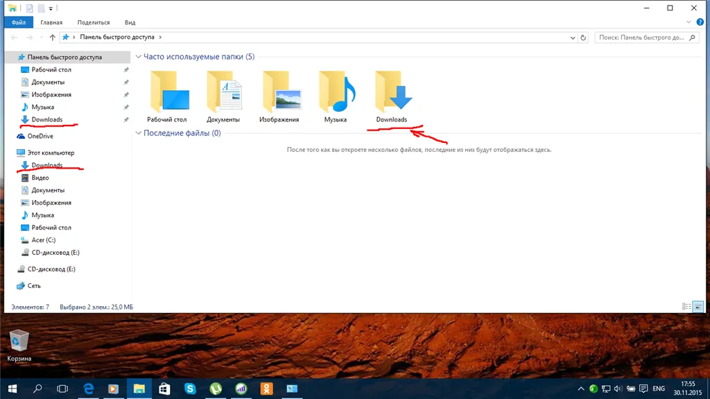Unpin Рабочий стол from quick access
This screenshot has height=399, width=710.
pos(126,70)
